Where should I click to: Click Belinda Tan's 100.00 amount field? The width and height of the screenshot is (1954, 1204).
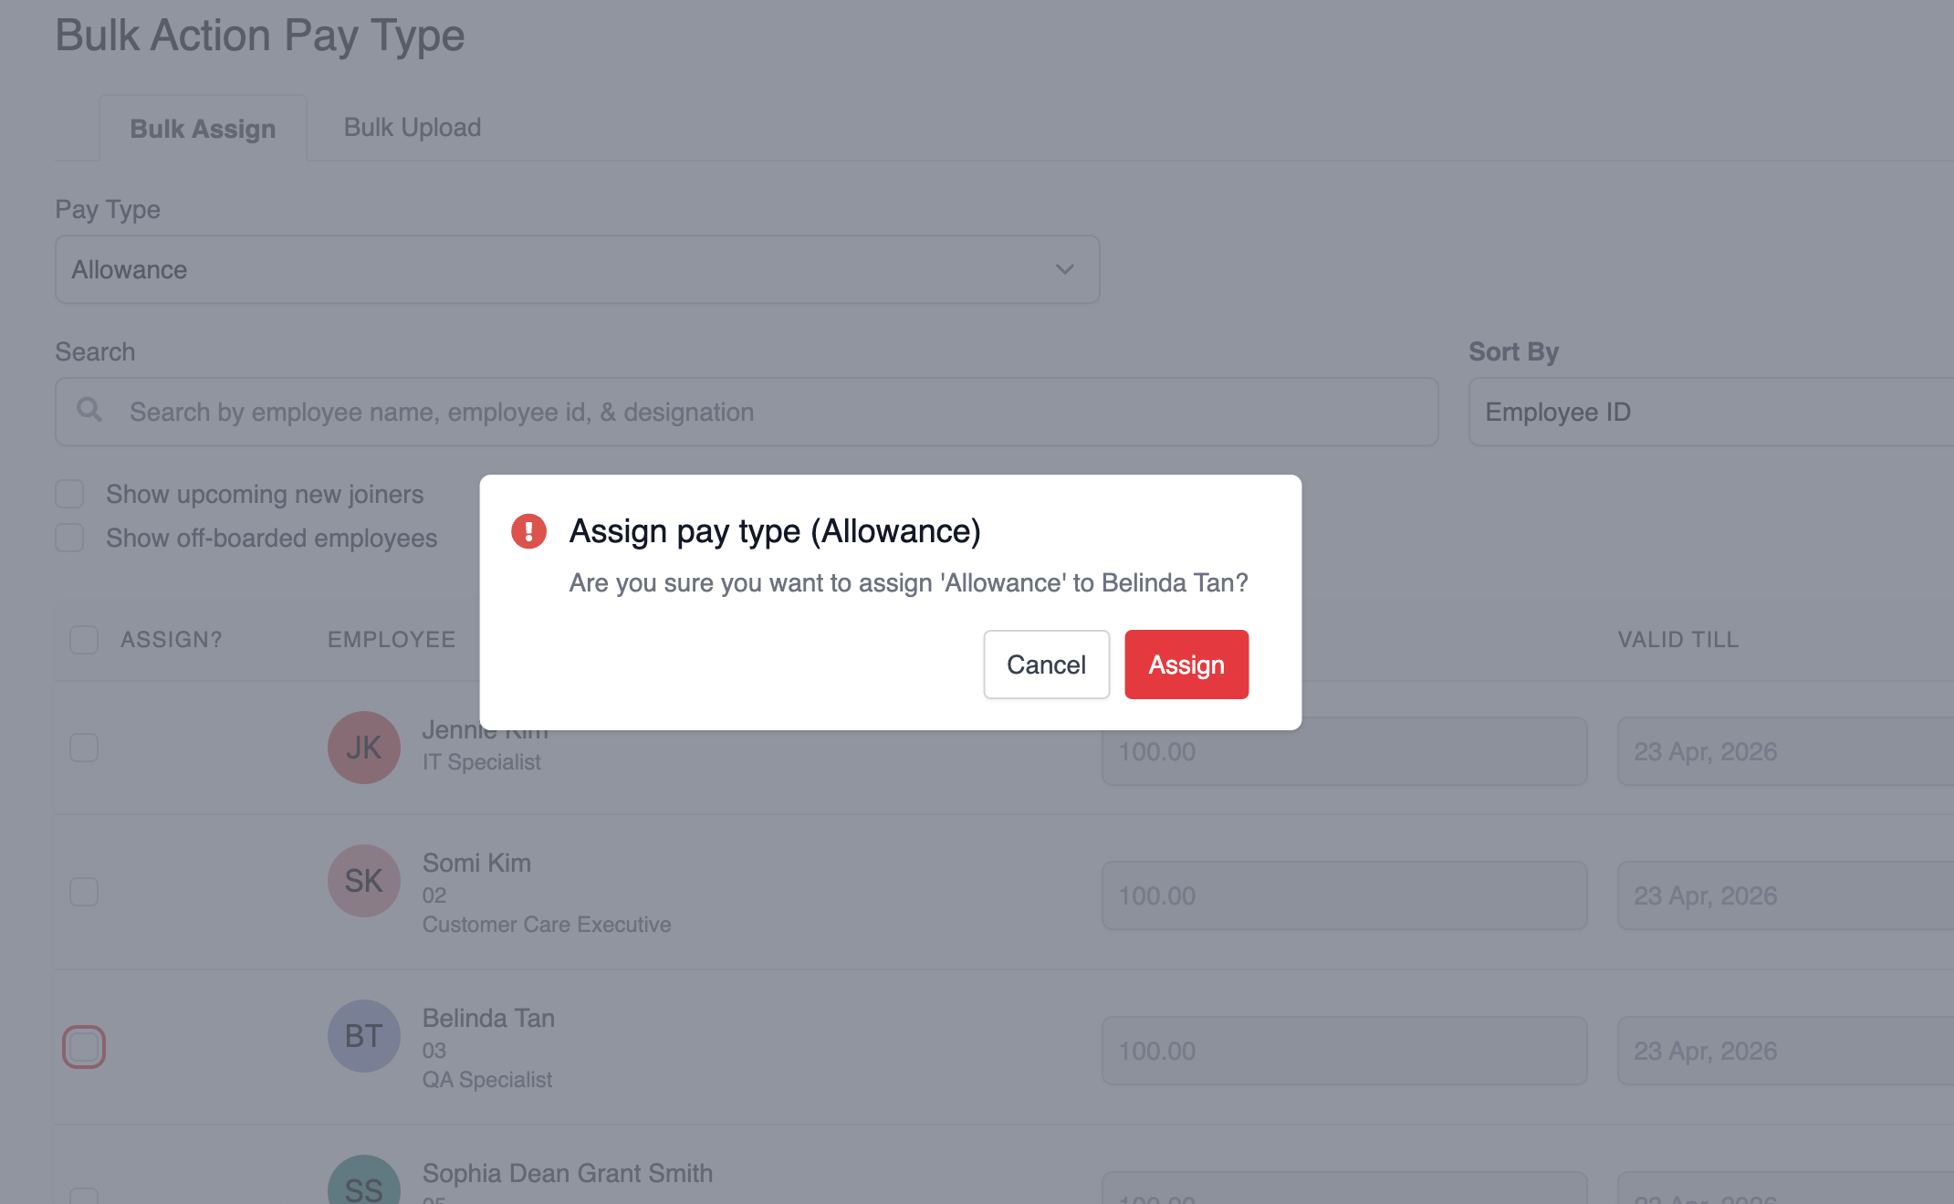[x=1343, y=1051]
